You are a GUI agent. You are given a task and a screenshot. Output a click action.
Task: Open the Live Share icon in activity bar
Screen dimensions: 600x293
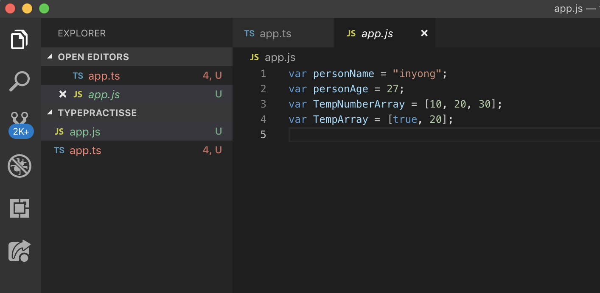[20, 251]
